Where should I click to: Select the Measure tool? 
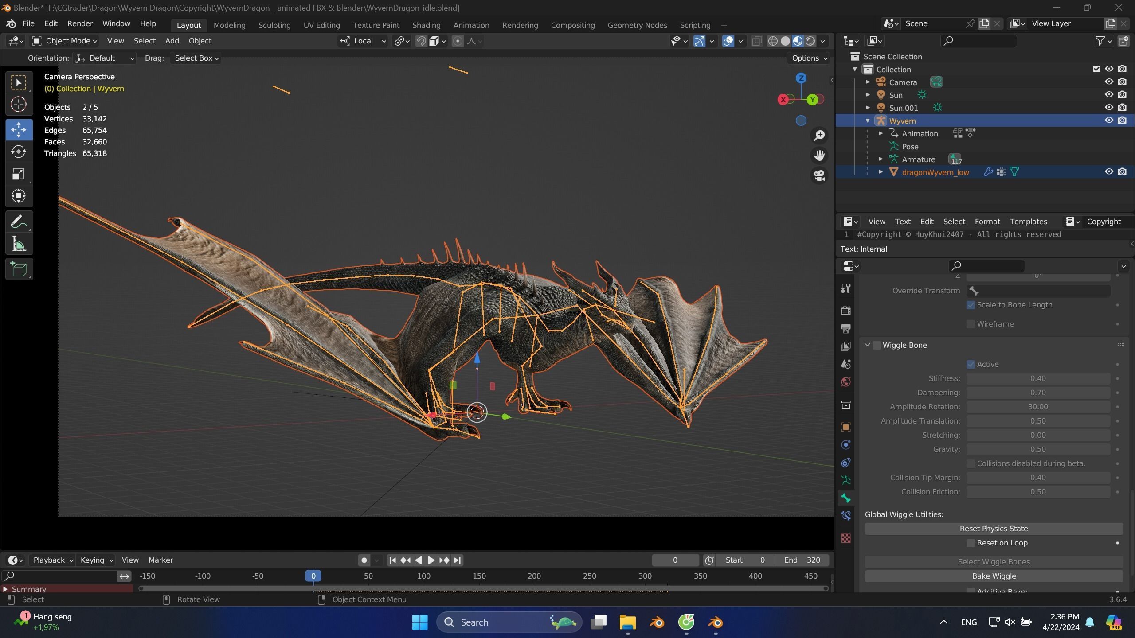coord(19,244)
